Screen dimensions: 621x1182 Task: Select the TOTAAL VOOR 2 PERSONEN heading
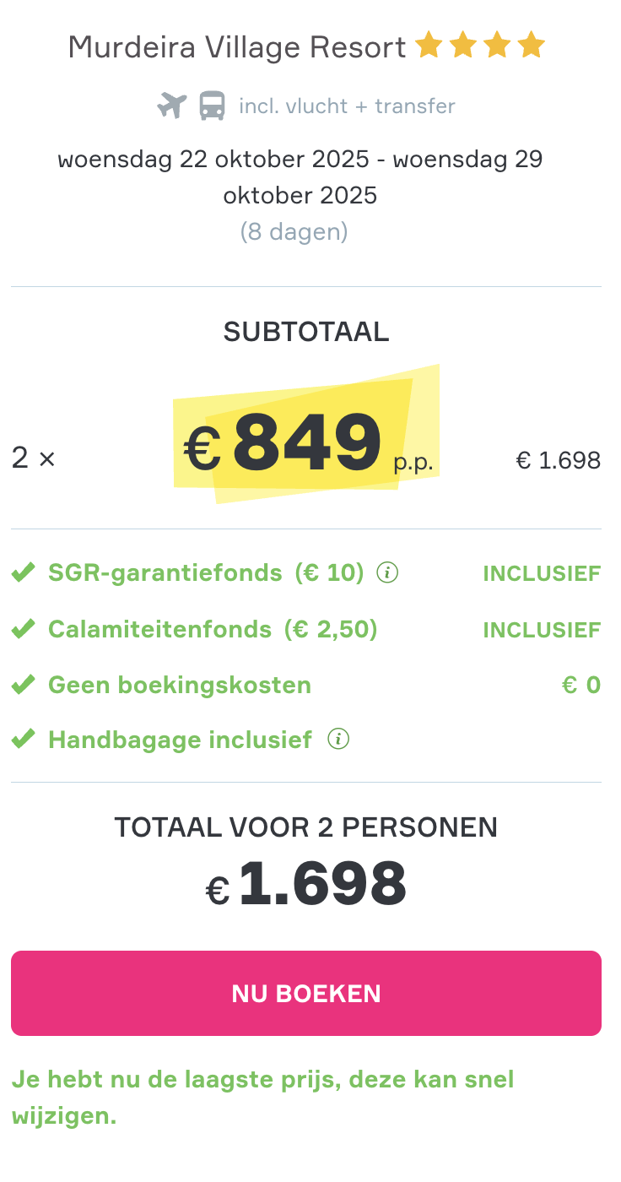pos(306,827)
